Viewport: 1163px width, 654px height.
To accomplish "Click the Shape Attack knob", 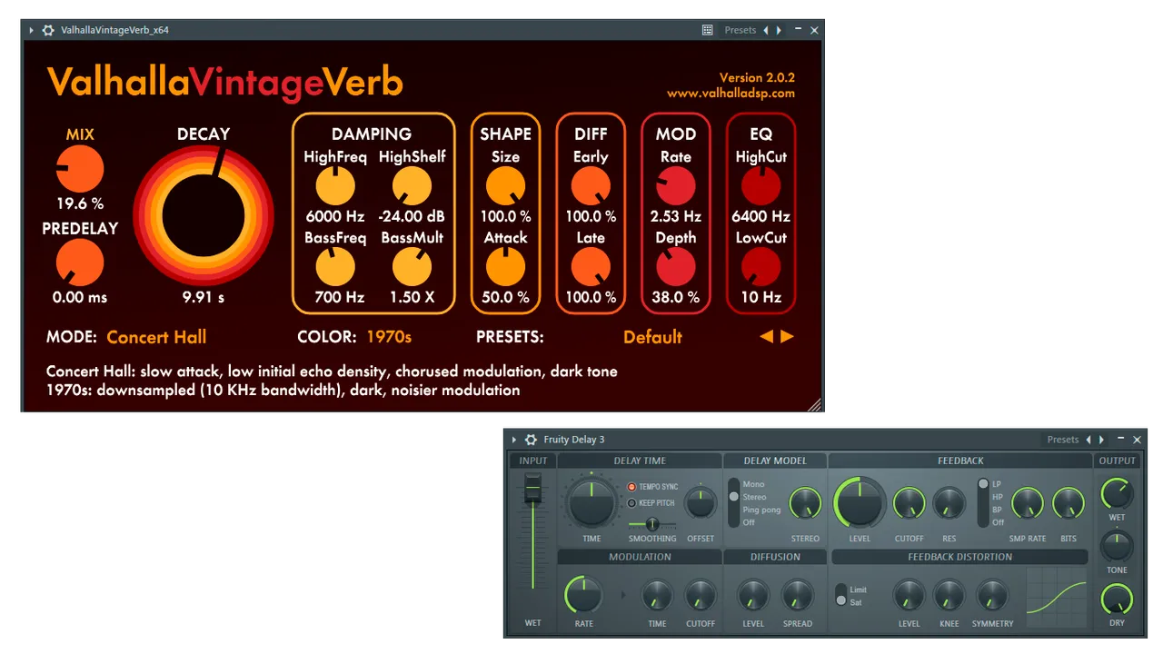I will [x=506, y=268].
